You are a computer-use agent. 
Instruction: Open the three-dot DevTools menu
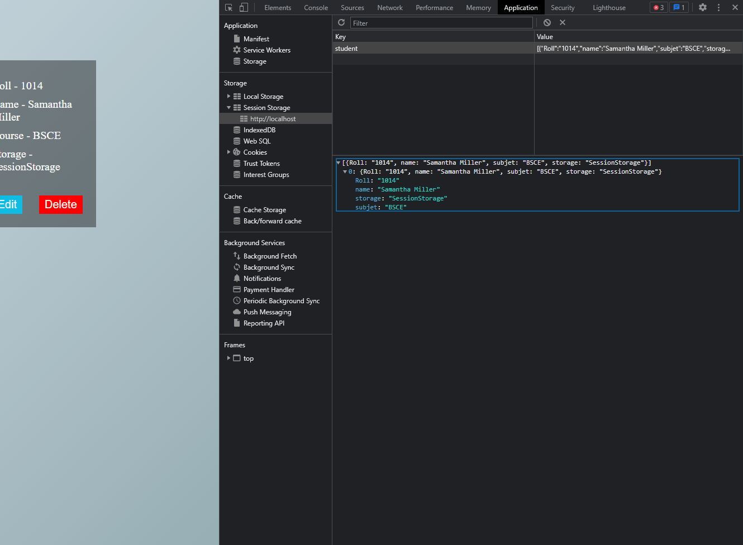tap(718, 7)
